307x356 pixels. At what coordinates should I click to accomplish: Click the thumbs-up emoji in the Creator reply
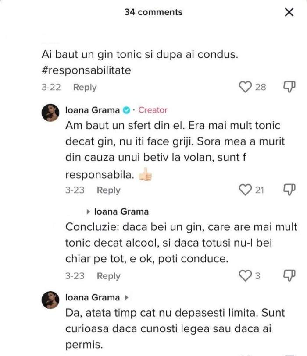[144, 175]
